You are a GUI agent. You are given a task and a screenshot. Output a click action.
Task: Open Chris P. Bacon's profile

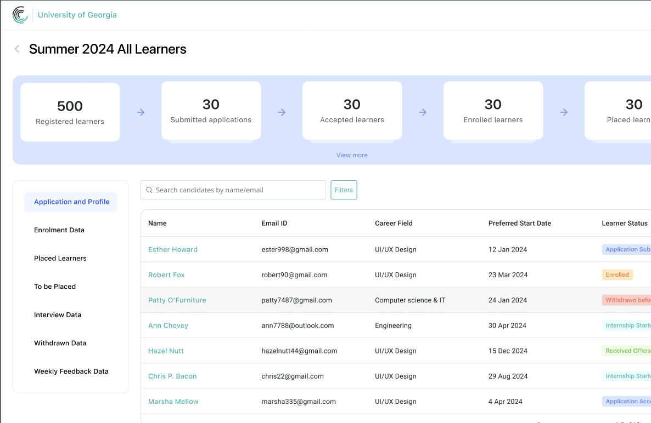(x=172, y=376)
